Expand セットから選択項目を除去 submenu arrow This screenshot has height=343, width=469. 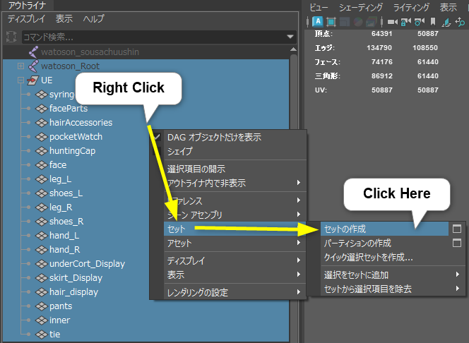(x=457, y=289)
